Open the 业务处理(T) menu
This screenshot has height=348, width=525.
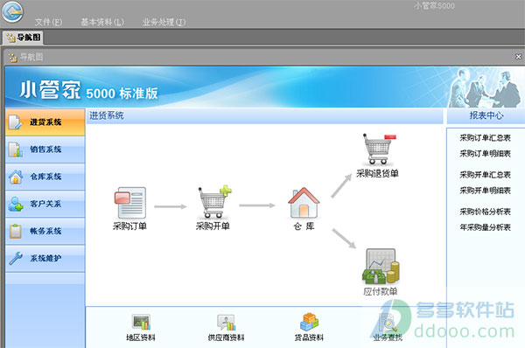tap(164, 22)
